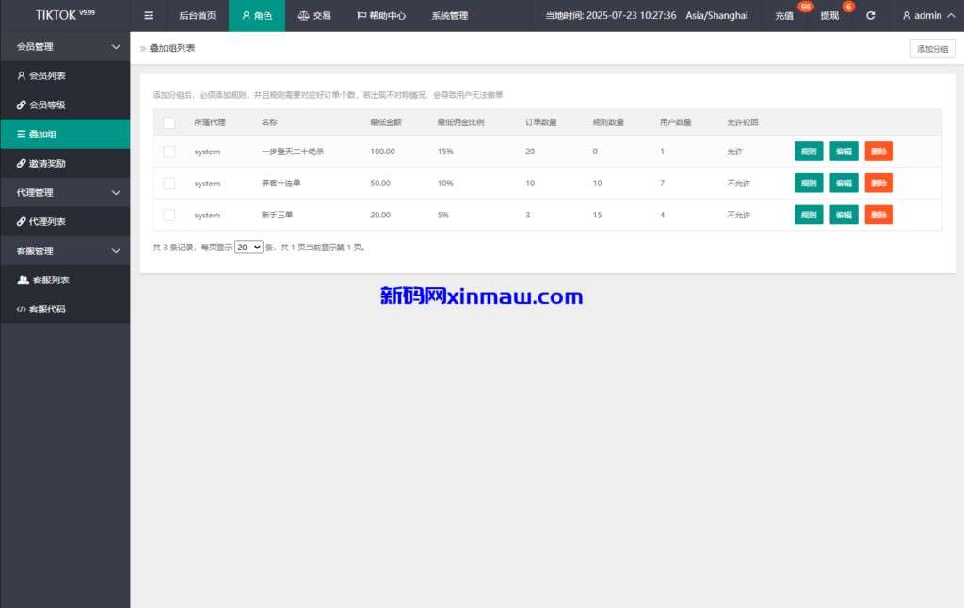Expand the 会员管理 sidebar section
964x608 pixels.
click(65, 45)
